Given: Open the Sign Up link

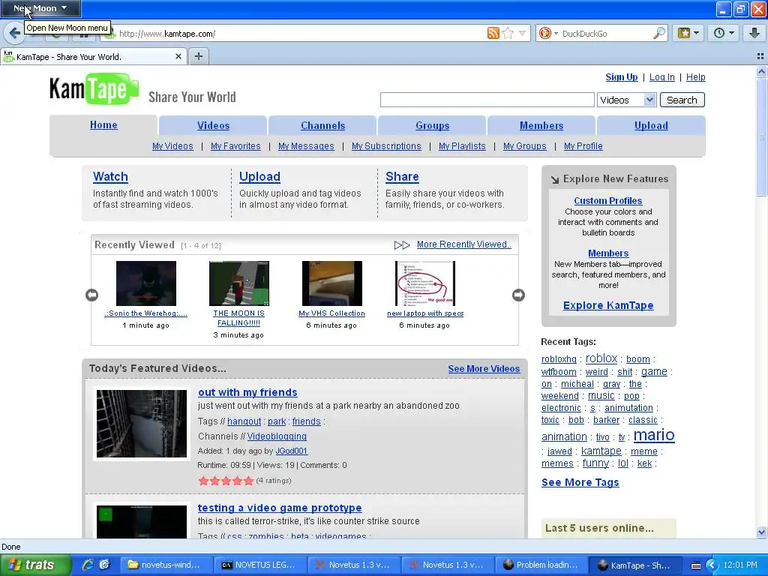Looking at the screenshot, I should click(x=622, y=77).
